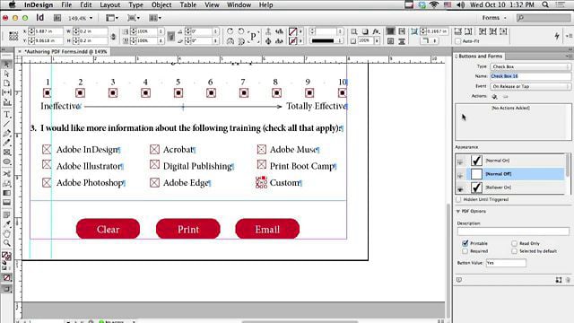This screenshot has width=574, height=323.
Task: Select the Rectangle Frame tool
Action: pos(6,152)
